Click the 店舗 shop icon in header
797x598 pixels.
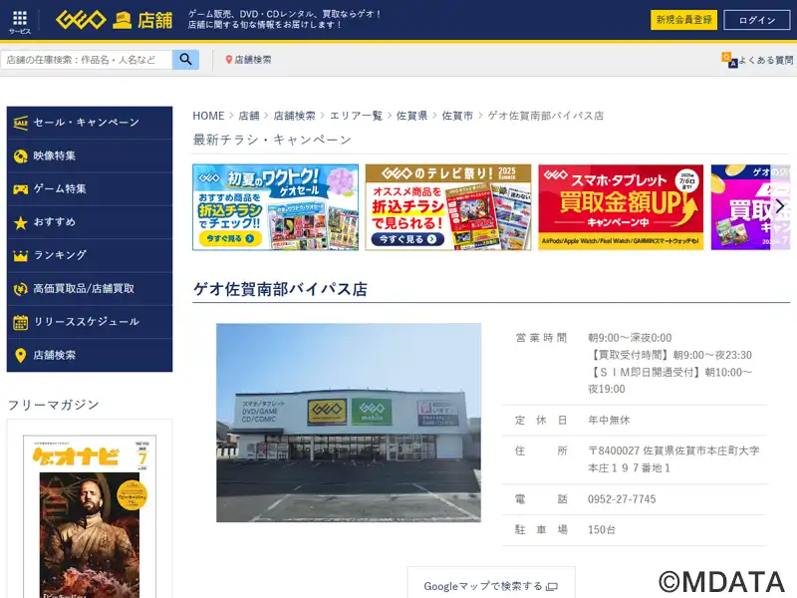click(122, 21)
